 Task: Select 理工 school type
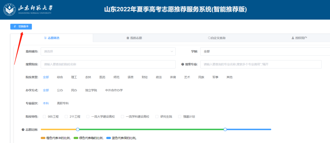[74, 77]
